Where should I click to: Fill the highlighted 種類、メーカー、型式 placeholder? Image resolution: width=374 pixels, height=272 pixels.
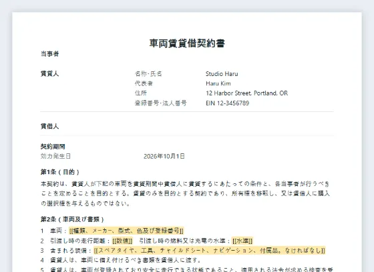click(126, 231)
